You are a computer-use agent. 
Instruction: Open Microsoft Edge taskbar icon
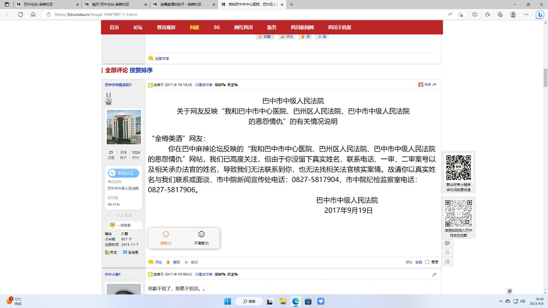(x=295, y=301)
